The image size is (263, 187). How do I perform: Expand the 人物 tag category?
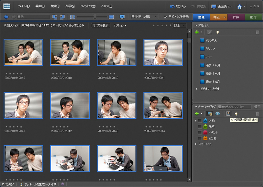[196, 120]
